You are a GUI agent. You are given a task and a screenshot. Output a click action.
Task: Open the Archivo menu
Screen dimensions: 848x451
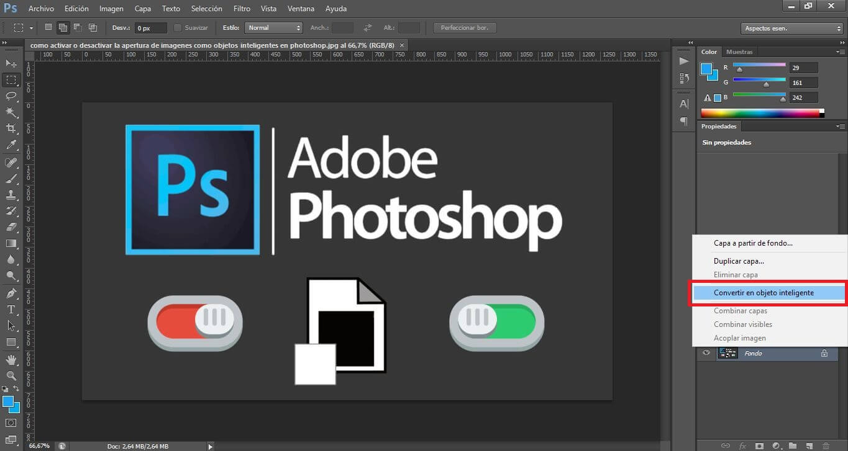pos(41,9)
